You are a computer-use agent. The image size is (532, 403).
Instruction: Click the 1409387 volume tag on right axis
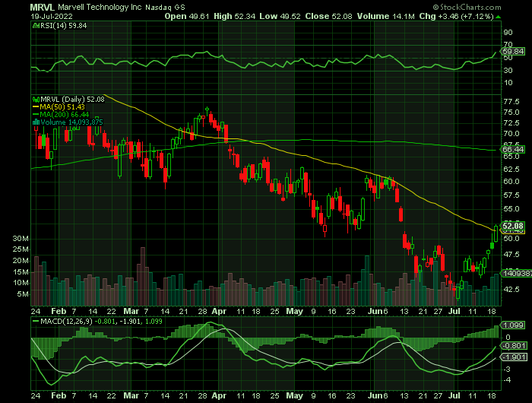point(516,273)
